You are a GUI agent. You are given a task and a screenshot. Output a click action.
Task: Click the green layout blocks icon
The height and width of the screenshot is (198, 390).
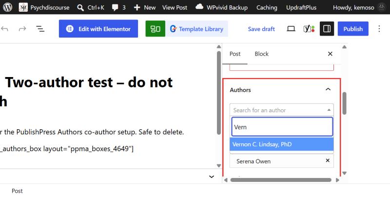[155, 29]
